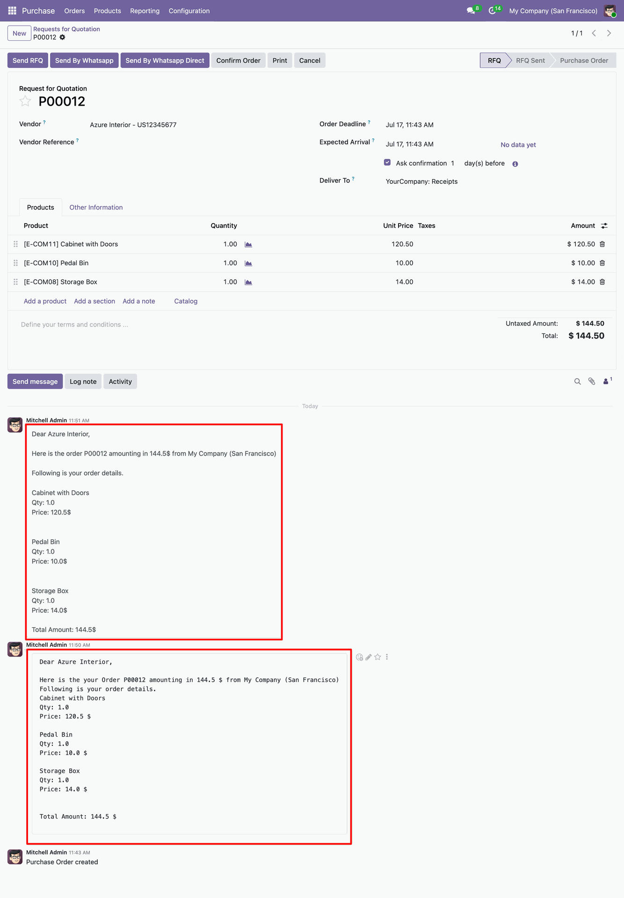Image resolution: width=624 pixels, height=898 pixels.
Task: Click the gear icon beside P00012
Action: [62, 37]
